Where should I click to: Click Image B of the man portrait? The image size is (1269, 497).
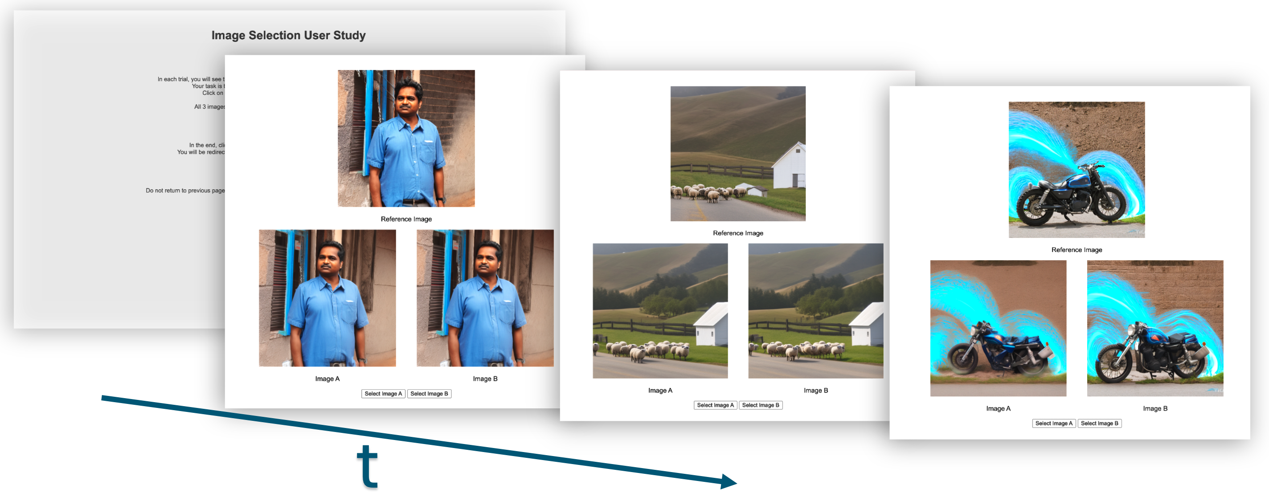click(485, 298)
